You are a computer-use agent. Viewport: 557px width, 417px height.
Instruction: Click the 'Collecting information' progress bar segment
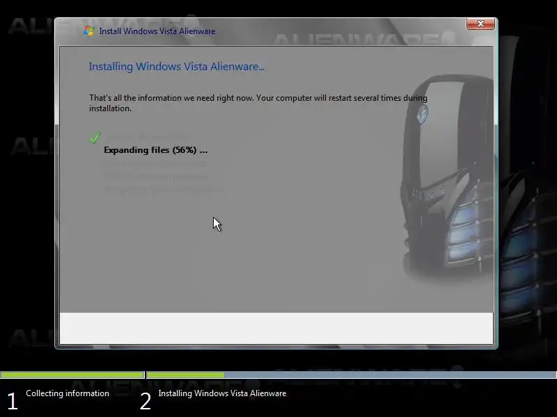click(72, 375)
